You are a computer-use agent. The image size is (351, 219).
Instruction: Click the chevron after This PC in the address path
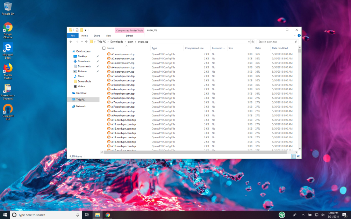point(108,42)
